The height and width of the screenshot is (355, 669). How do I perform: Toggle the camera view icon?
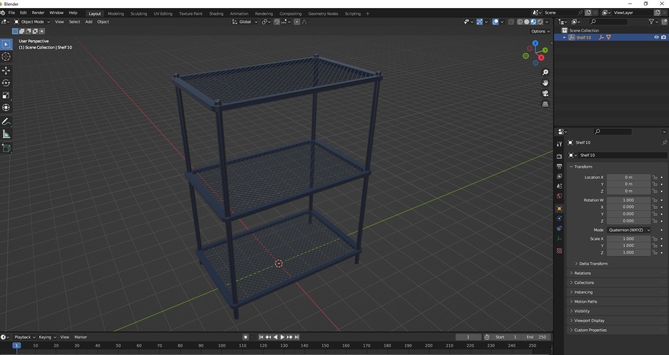point(545,93)
